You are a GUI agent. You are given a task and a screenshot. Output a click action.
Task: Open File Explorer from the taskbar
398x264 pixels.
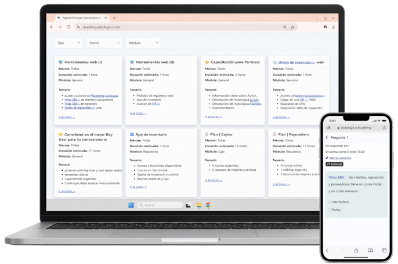pos(199,205)
